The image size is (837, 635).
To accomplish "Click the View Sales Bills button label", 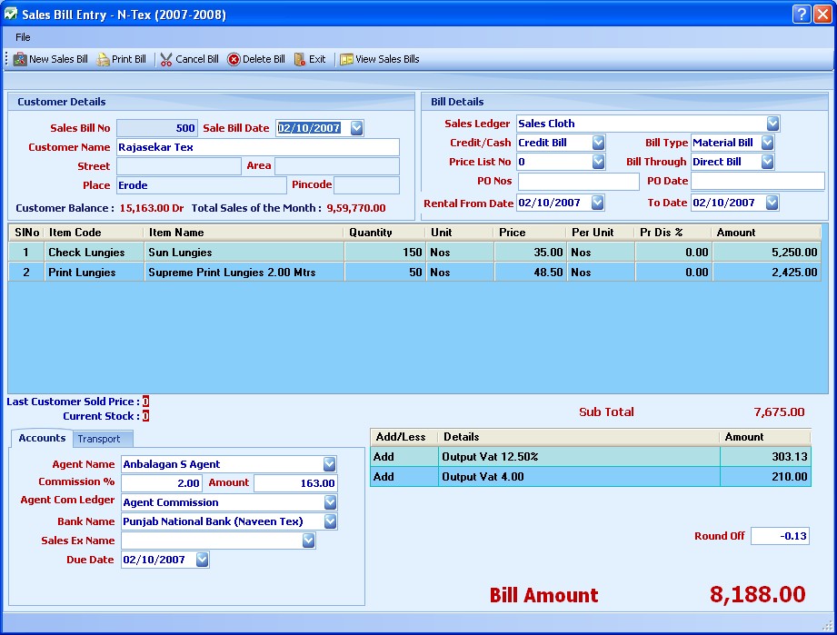I will point(387,59).
